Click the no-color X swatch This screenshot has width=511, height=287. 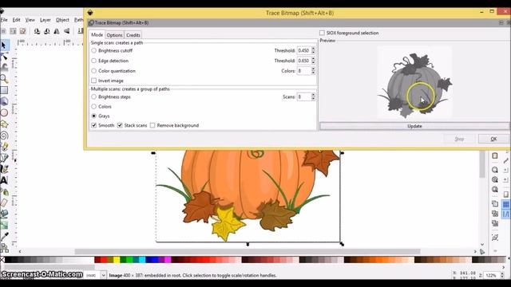point(2,260)
